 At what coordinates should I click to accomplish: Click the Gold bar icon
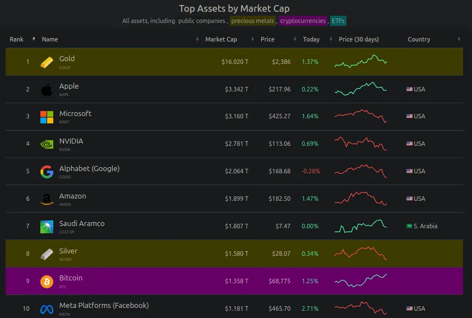47,62
